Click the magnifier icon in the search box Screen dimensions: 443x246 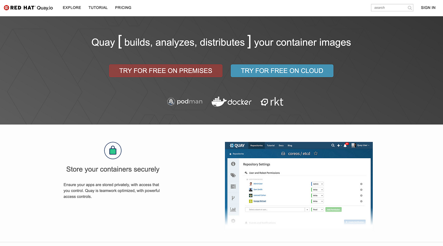(410, 8)
